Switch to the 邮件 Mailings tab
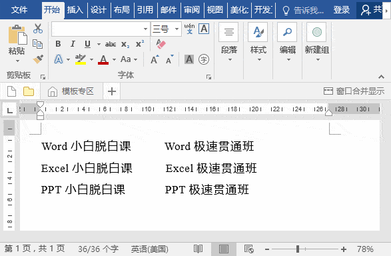The width and height of the screenshot is (391, 256). point(169,10)
